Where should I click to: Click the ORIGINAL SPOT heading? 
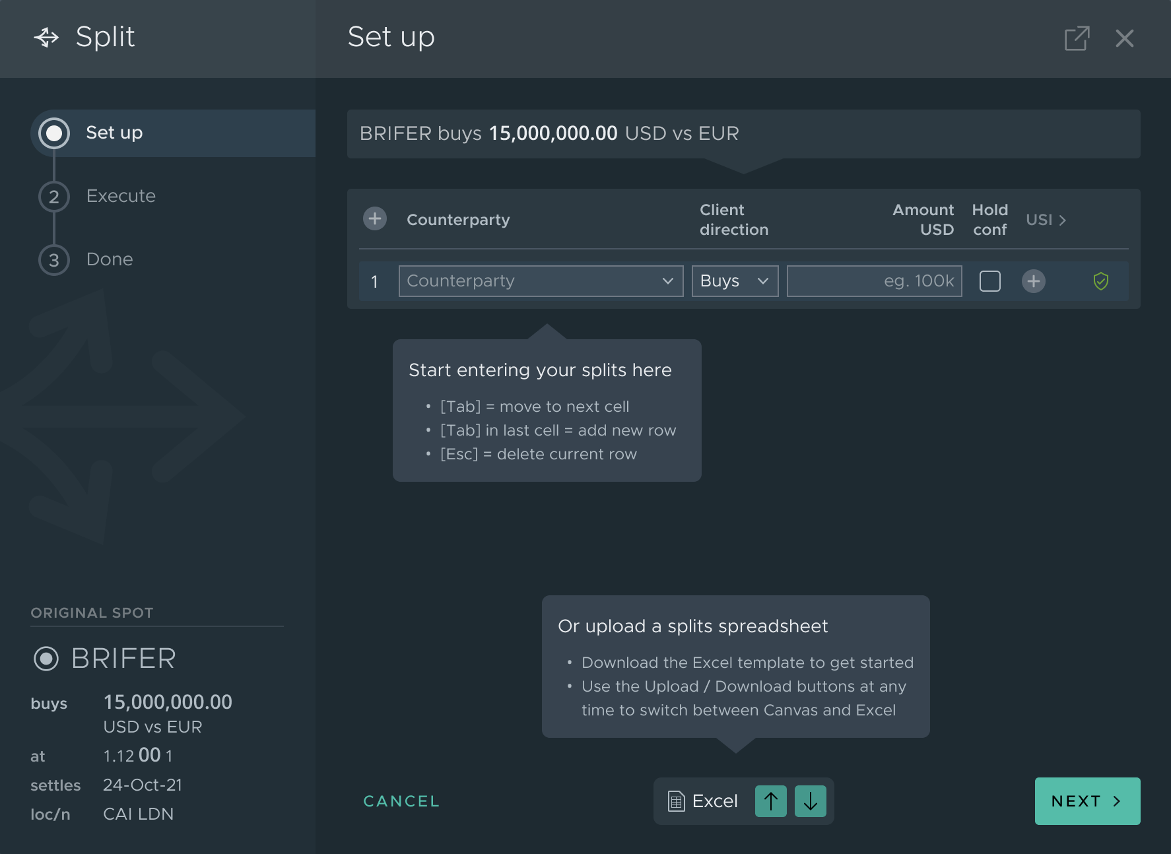pyautogui.click(x=92, y=613)
